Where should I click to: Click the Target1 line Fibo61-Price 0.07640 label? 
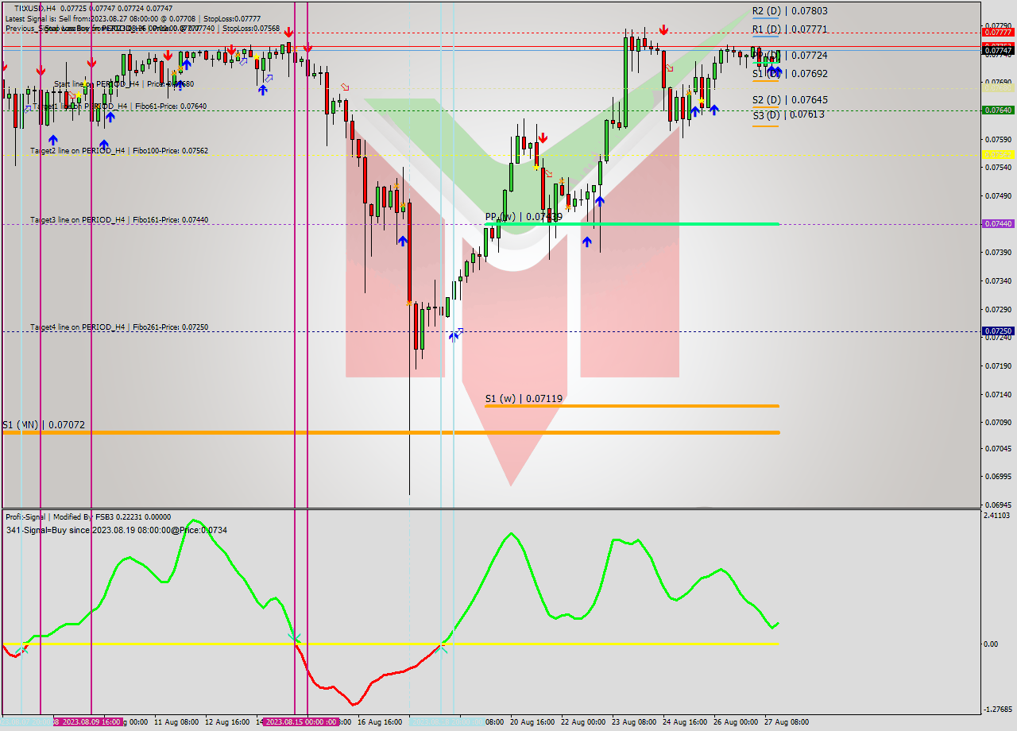pos(119,106)
